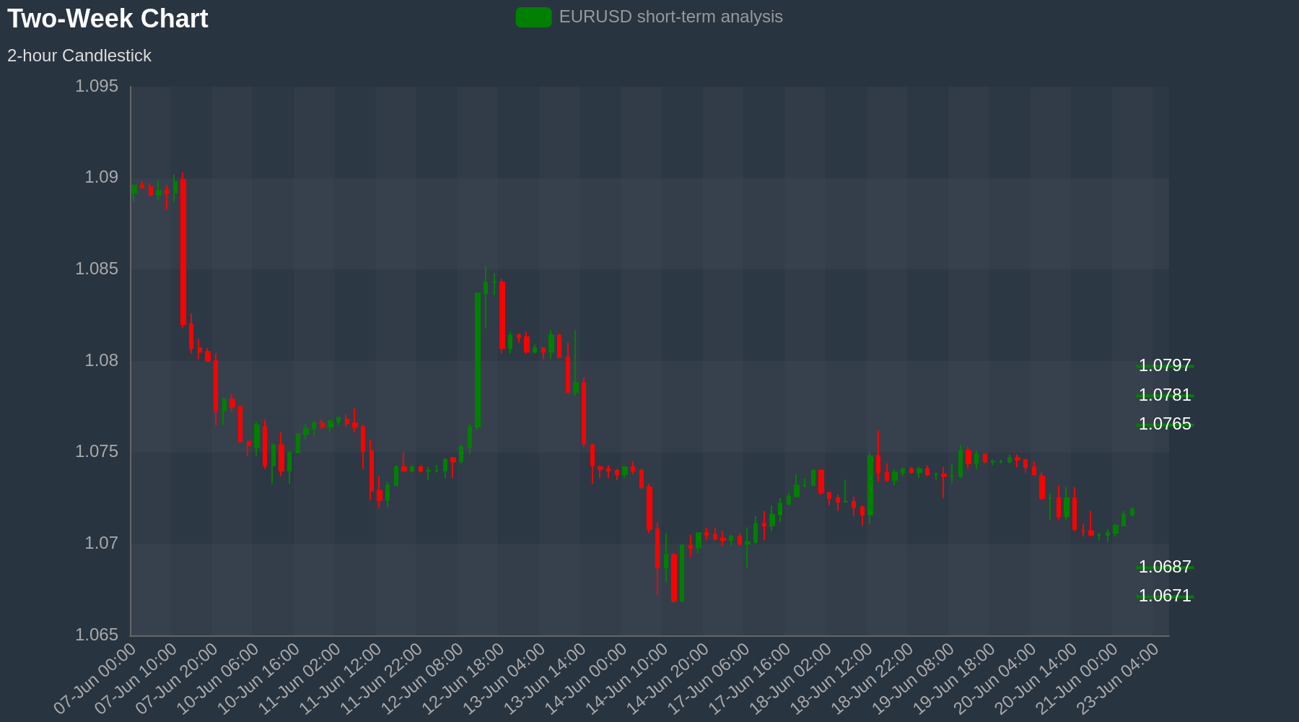Click the 1.065 y-axis label

97,635
